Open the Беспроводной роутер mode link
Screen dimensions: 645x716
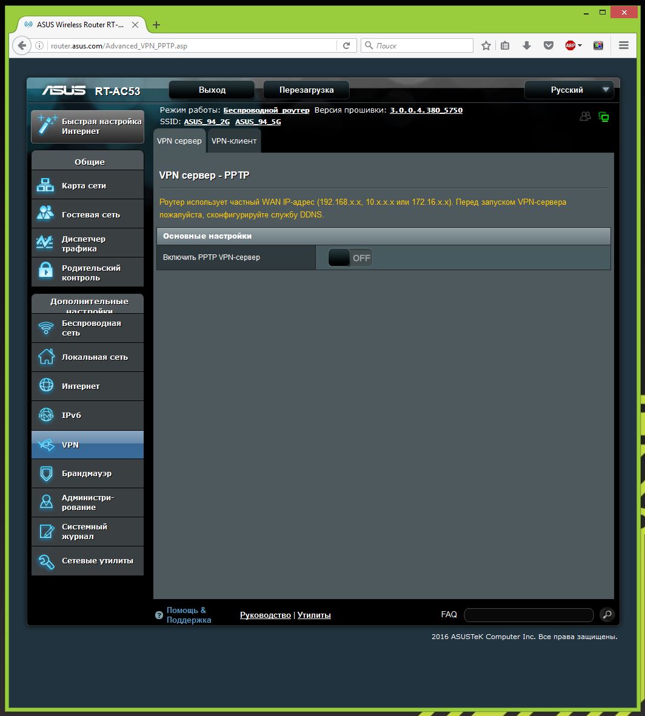tap(267, 110)
